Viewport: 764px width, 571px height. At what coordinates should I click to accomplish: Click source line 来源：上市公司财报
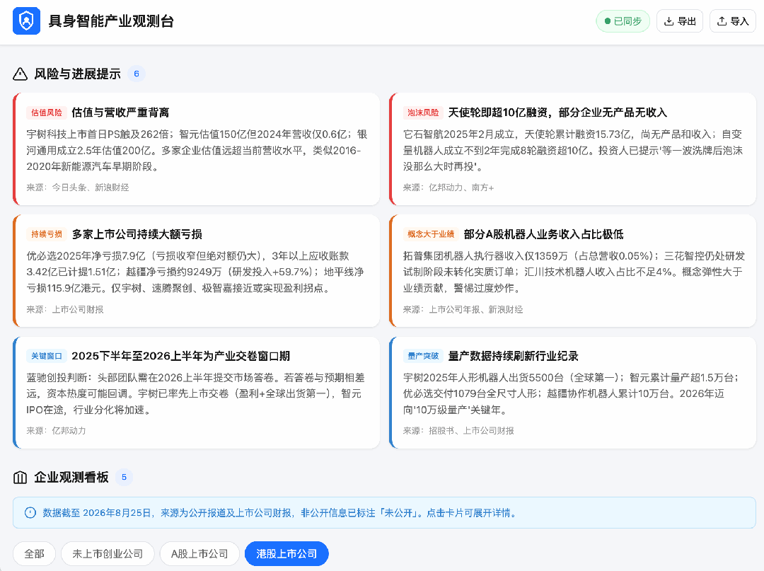point(65,309)
